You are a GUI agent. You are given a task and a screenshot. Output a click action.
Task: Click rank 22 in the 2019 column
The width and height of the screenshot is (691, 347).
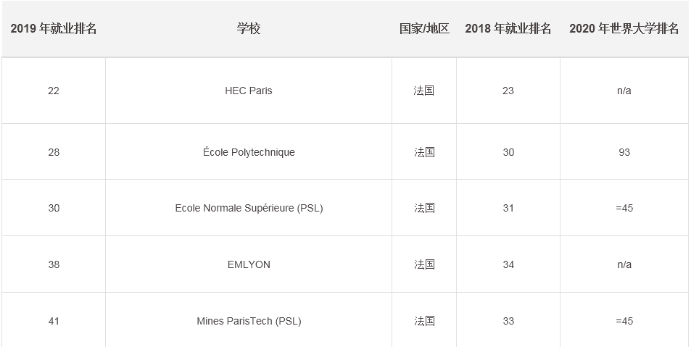click(x=54, y=91)
